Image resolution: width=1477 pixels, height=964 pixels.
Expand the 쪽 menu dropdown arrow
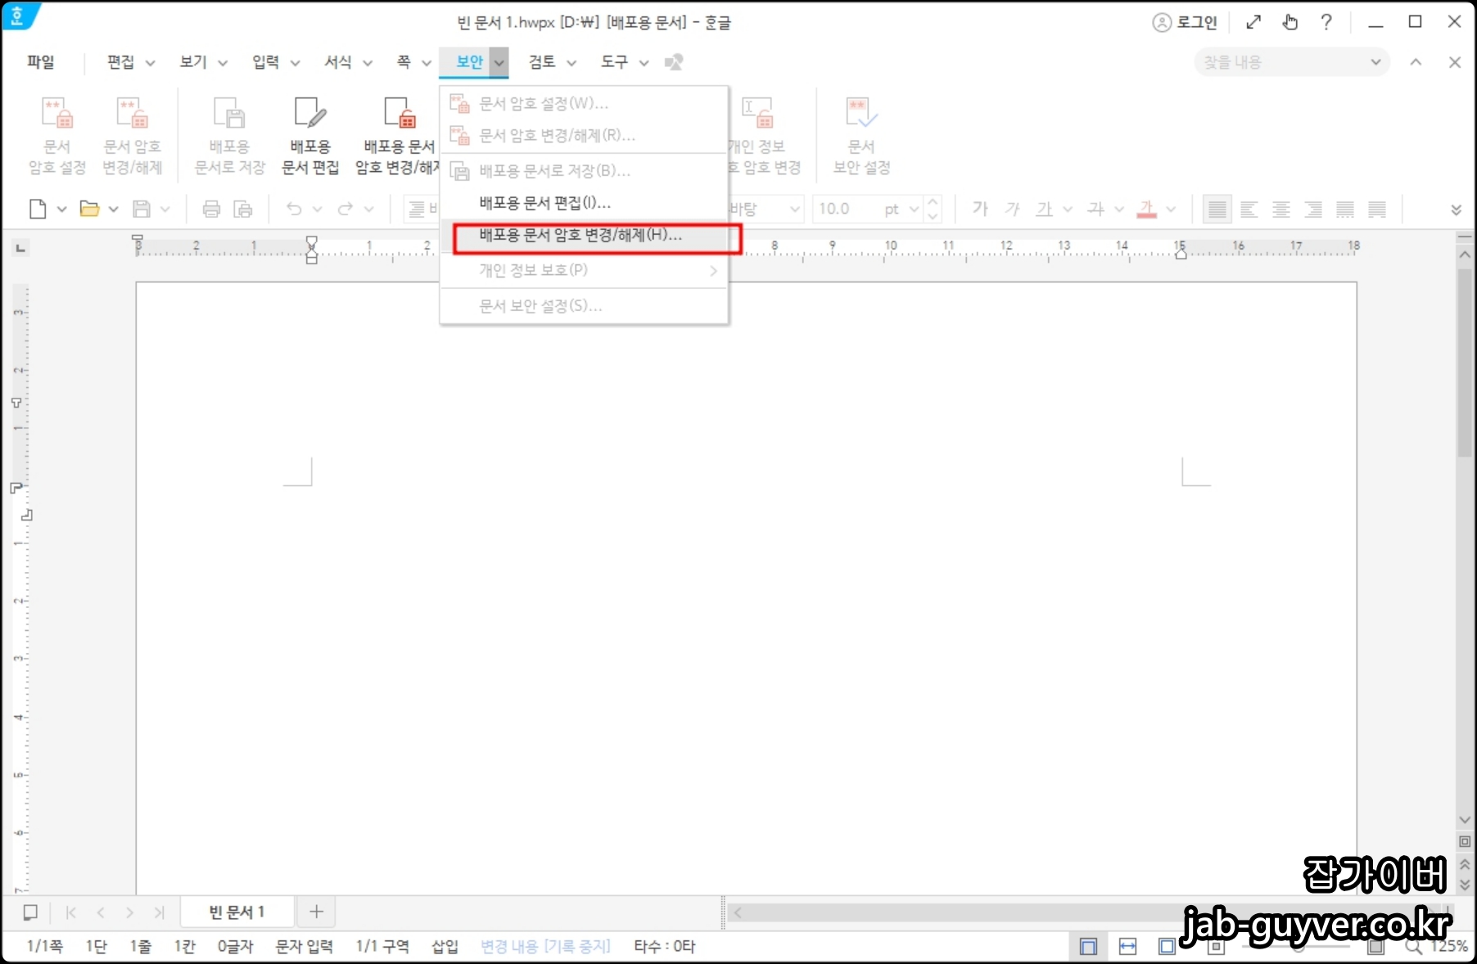click(426, 63)
